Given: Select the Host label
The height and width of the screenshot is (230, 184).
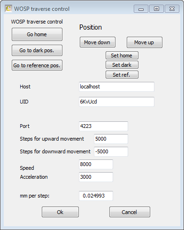Looking at the screenshot, I should (25, 87).
